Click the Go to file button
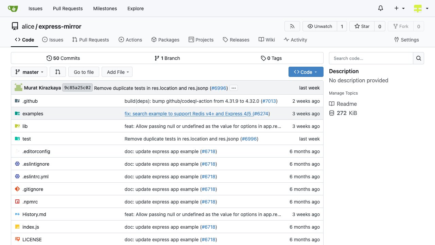435x245 pixels. (x=84, y=72)
